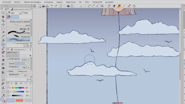Viewport: 185px width, 104px height.
Task: Toggle the lock icon on halftone brush preview
Action: coord(30,55)
